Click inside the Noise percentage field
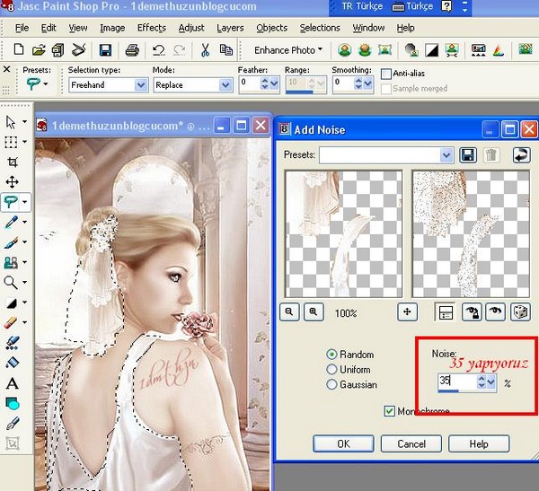Image resolution: width=539 pixels, height=491 pixels. coord(455,381)
